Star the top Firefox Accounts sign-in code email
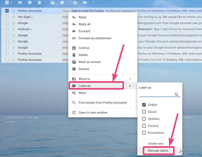The height and width of the screenshot is (157, 202). 13,11
